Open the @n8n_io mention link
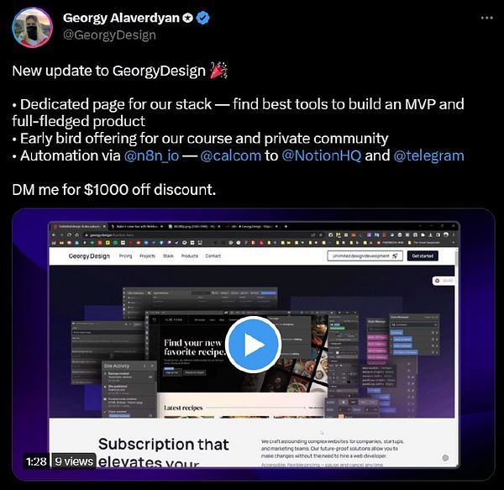The height and width of the screenshot is (490, 504). coord(151,155)
